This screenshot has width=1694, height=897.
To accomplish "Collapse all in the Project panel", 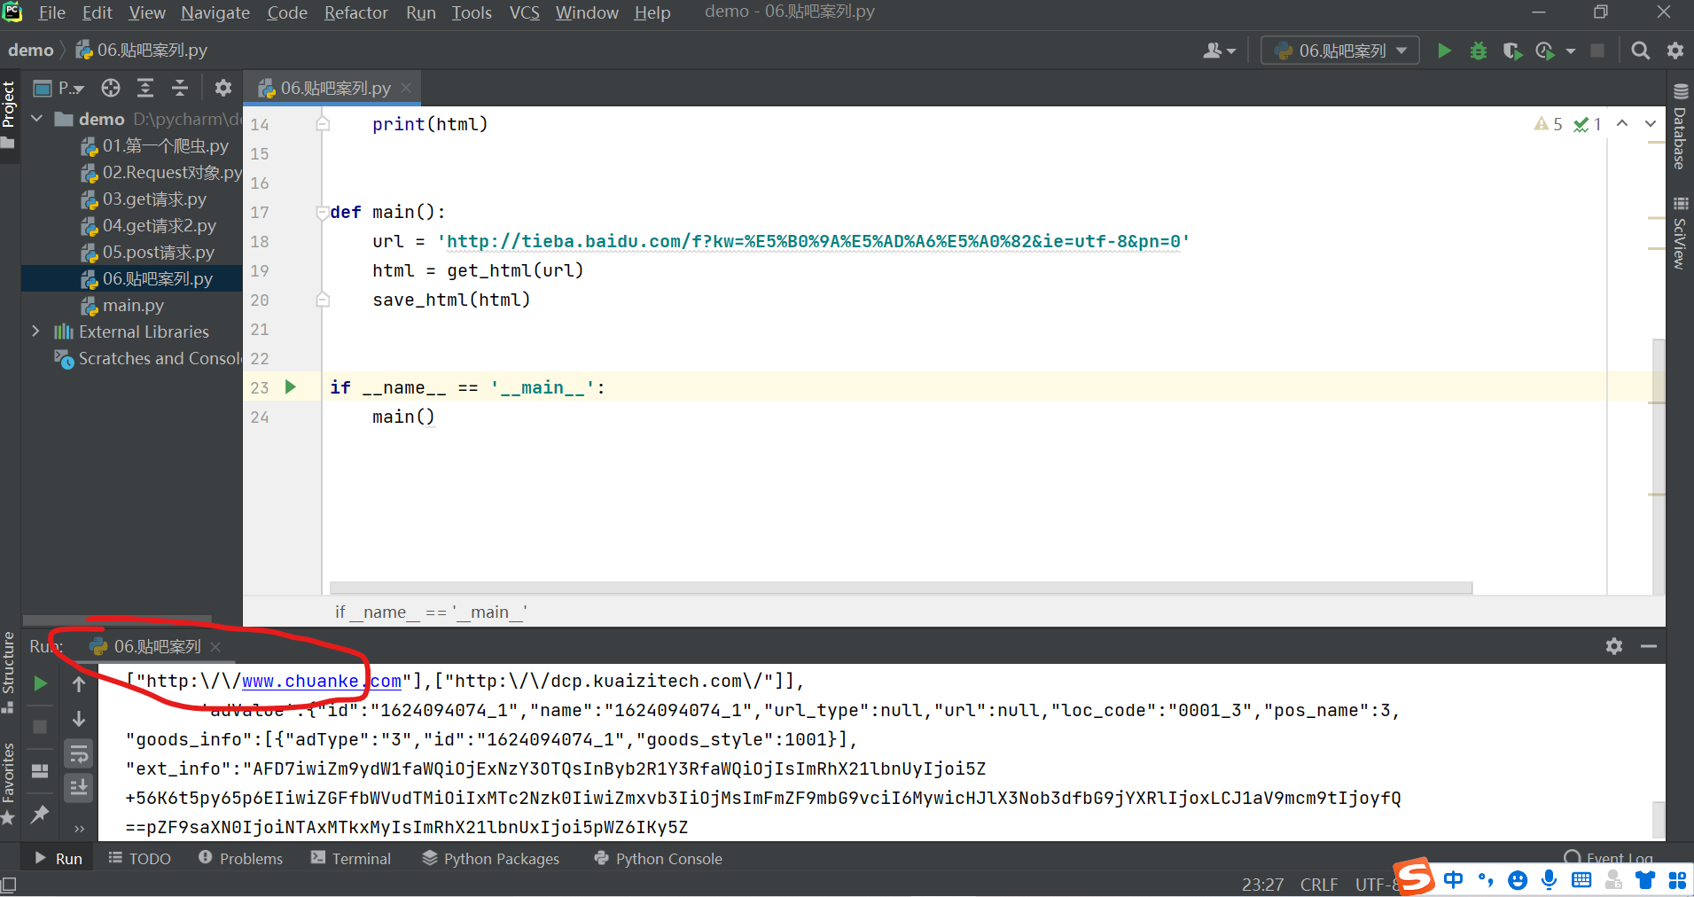I will tap(180, 88).
